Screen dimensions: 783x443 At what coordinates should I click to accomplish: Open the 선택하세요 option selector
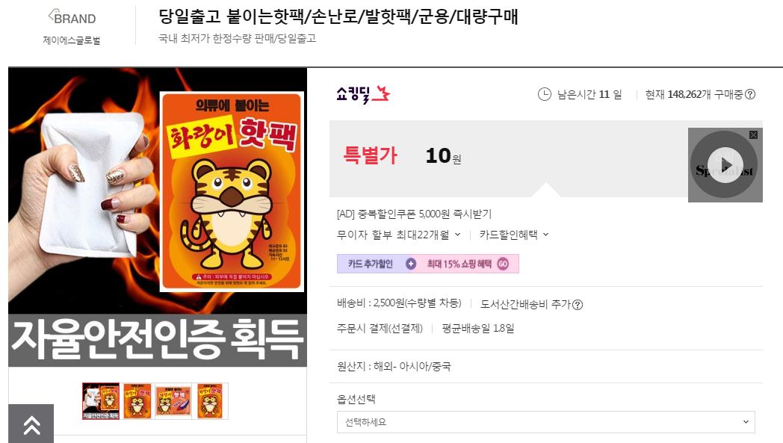[546, 422]
